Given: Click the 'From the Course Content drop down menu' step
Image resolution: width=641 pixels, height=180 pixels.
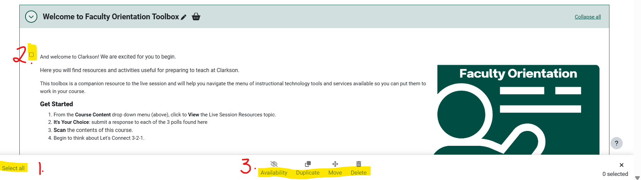Looking at the screenshot, I should point(165,115).
